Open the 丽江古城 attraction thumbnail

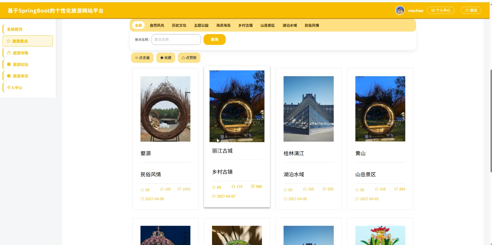point(237,106)
